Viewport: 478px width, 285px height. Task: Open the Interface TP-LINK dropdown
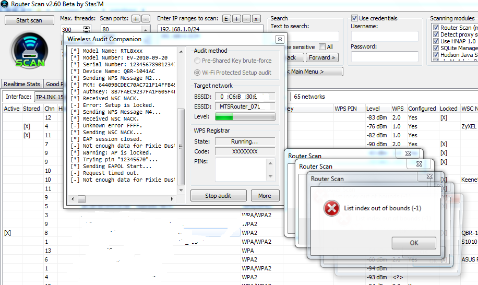(x=50, y=97)
